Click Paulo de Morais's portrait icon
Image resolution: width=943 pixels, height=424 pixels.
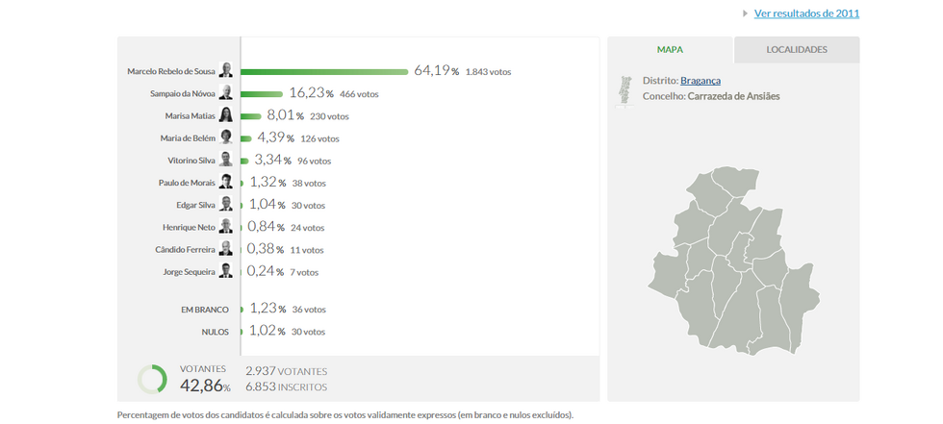[x=226, y=182]
